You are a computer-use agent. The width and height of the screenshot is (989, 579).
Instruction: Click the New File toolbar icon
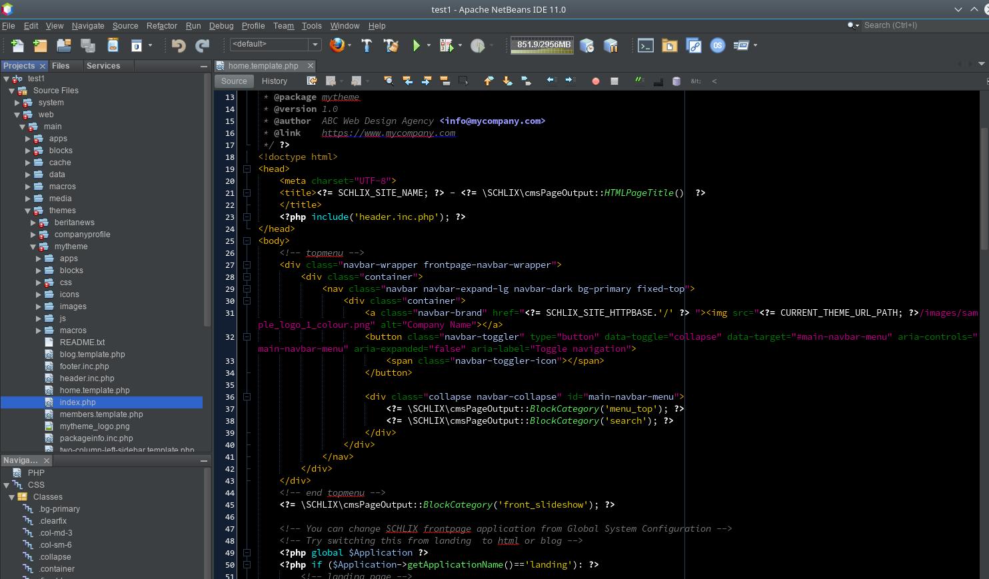tap(17, 45)
